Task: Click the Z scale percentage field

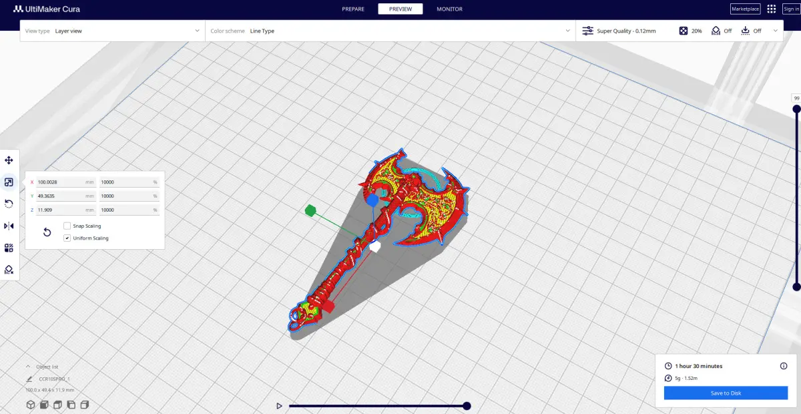Action: click(129, 210)
